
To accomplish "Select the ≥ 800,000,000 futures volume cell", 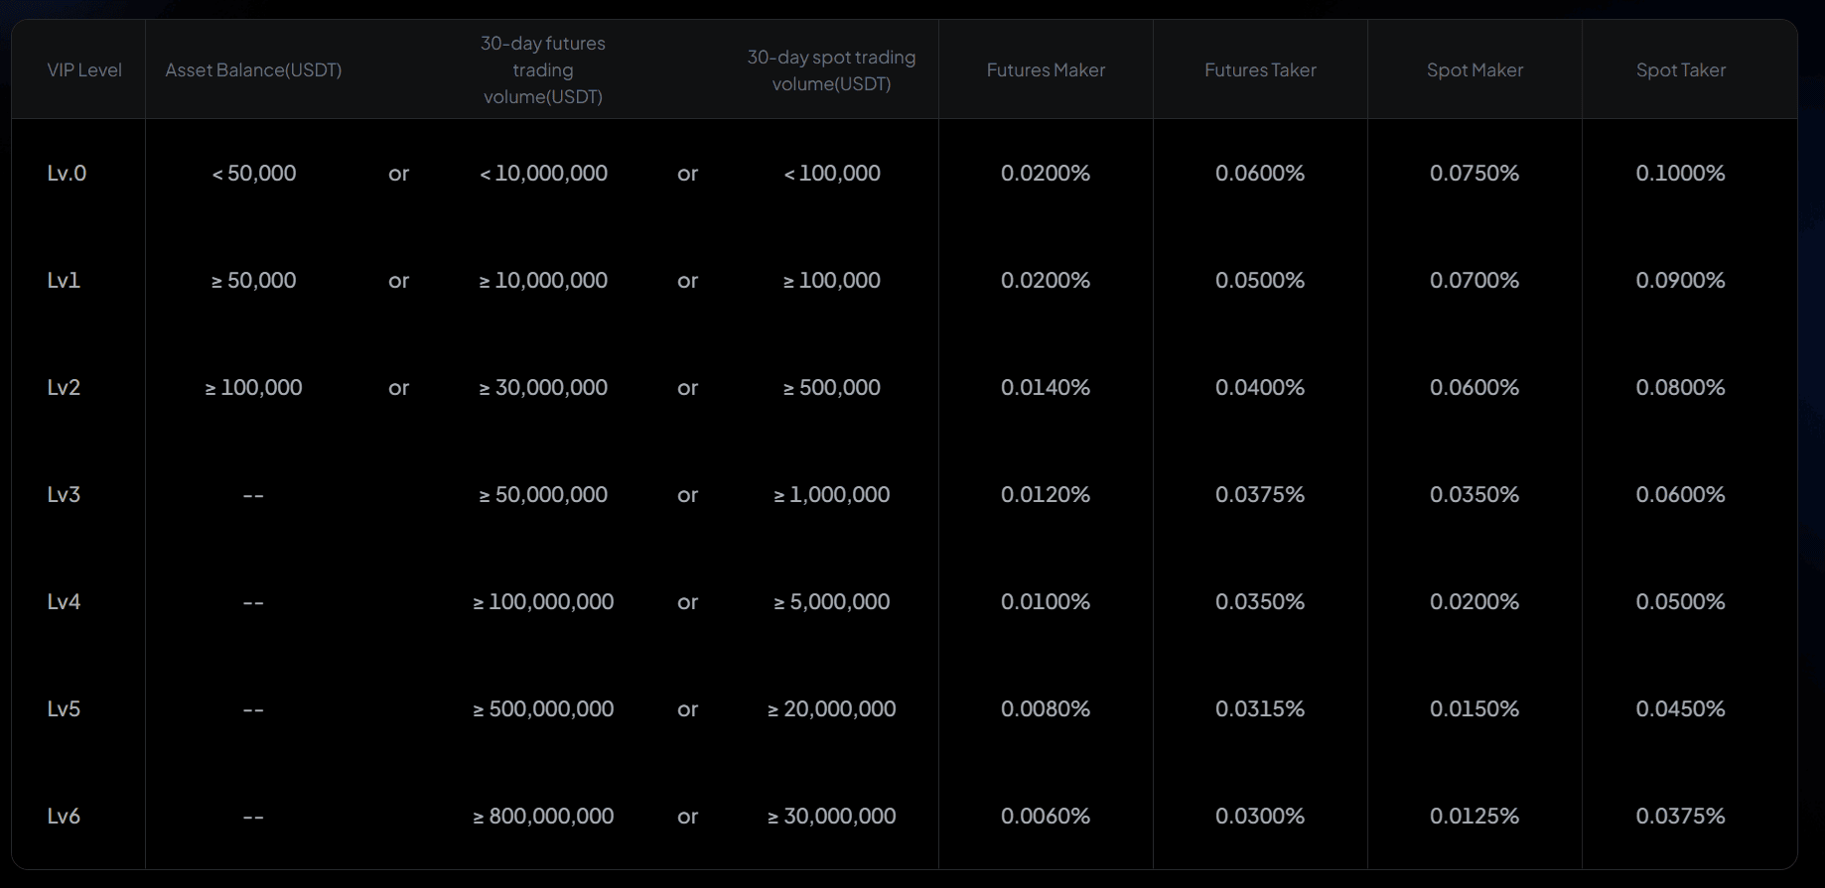I will pyautogui.click(x=543, y=817).
